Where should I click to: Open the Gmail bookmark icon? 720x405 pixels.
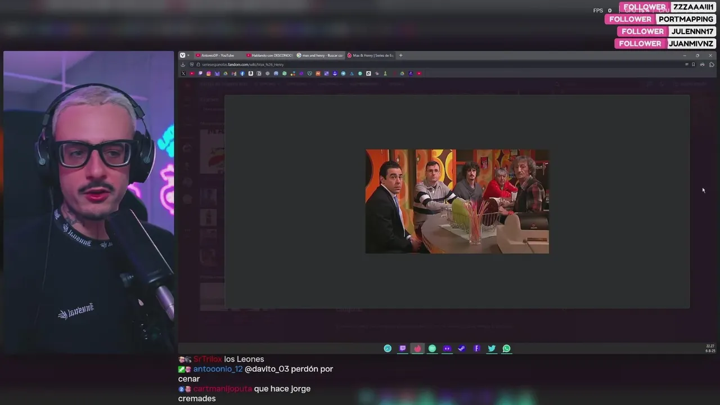(x=234, y=73)
